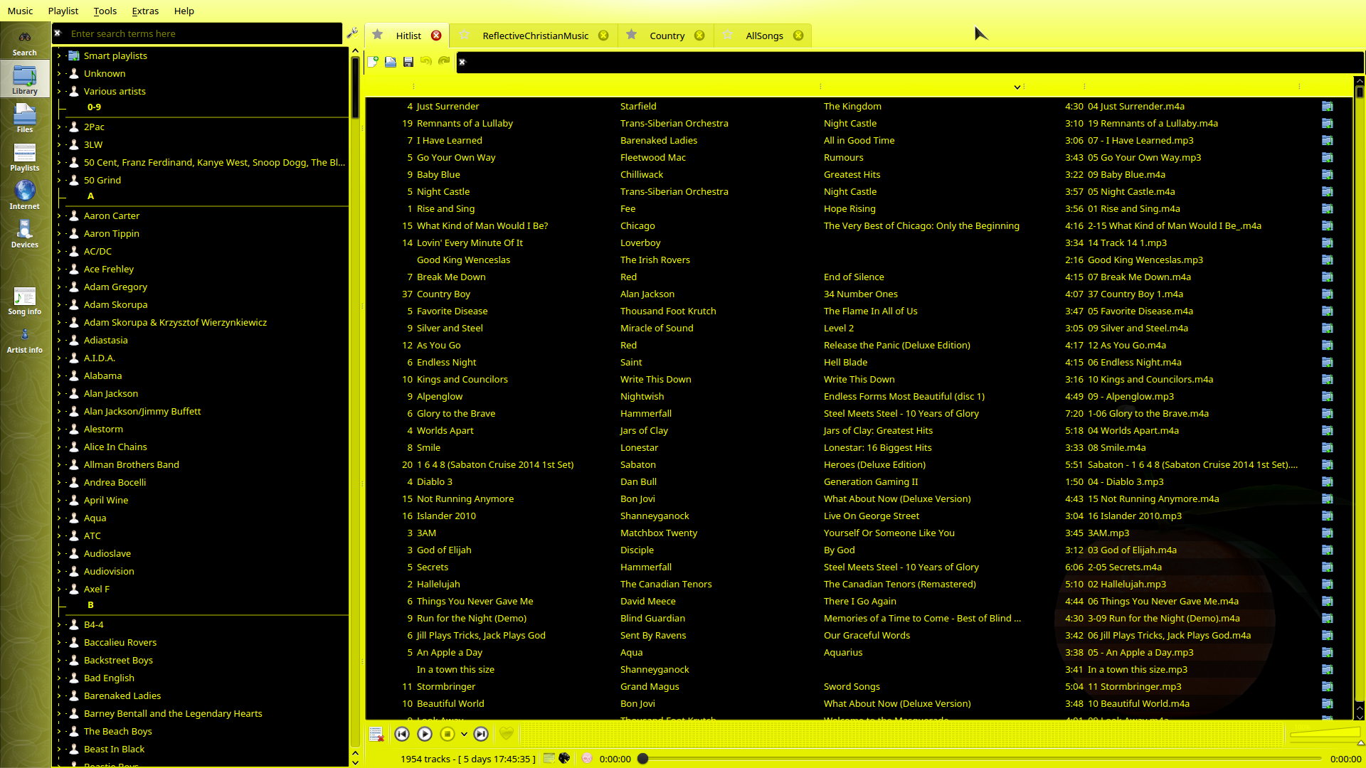
Task: Toggle favorite star on ReflectiveChristianMusic tab
Action: [464, 35]
